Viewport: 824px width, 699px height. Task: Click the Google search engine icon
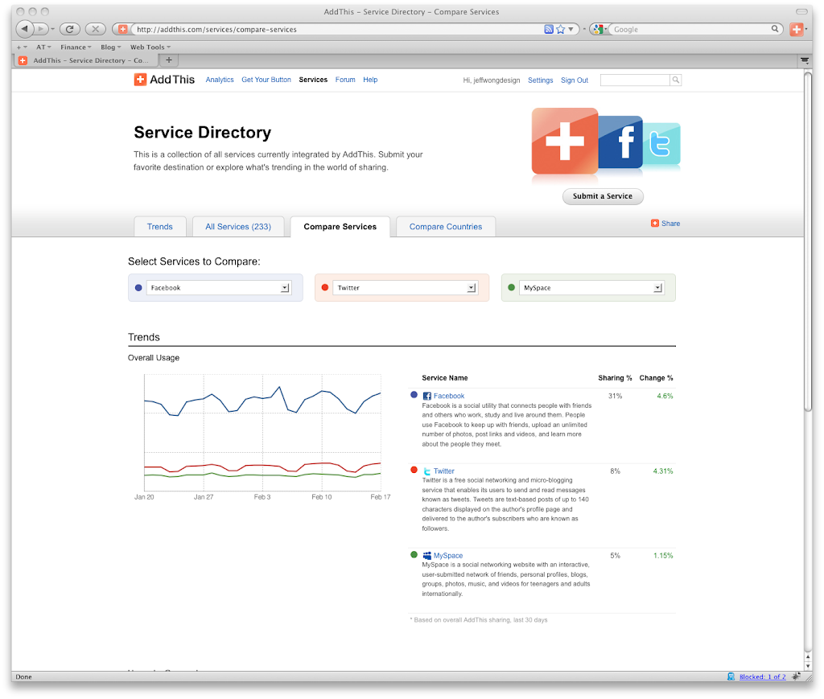pos(598,30)
